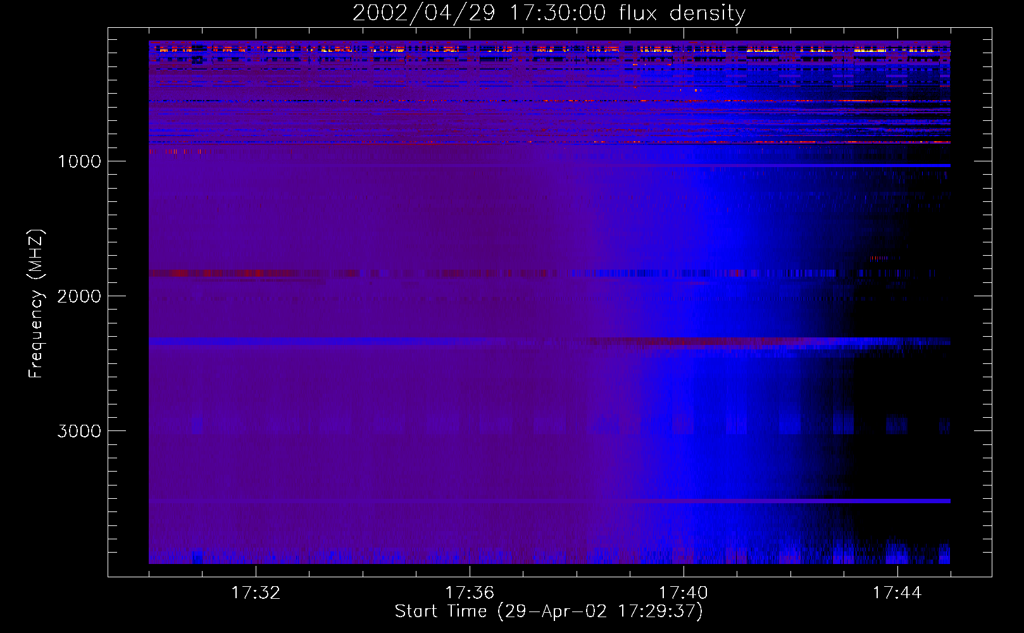The width and height of the screenshot is (1024, 633).
Task: Click the "Start Time (29-Apr-02 17:29:37)" axis label
Action: [549, 611]
